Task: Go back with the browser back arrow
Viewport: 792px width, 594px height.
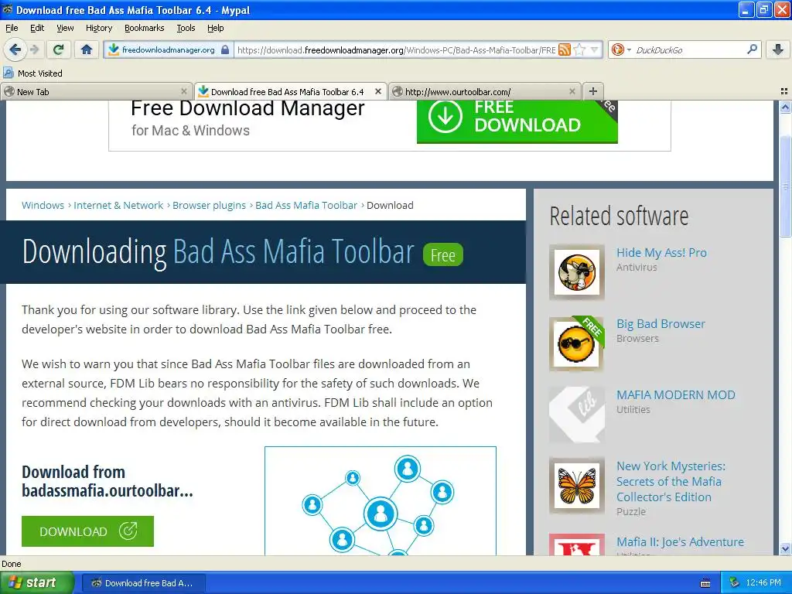Action: pyautogui.click(x=15, y=49)
